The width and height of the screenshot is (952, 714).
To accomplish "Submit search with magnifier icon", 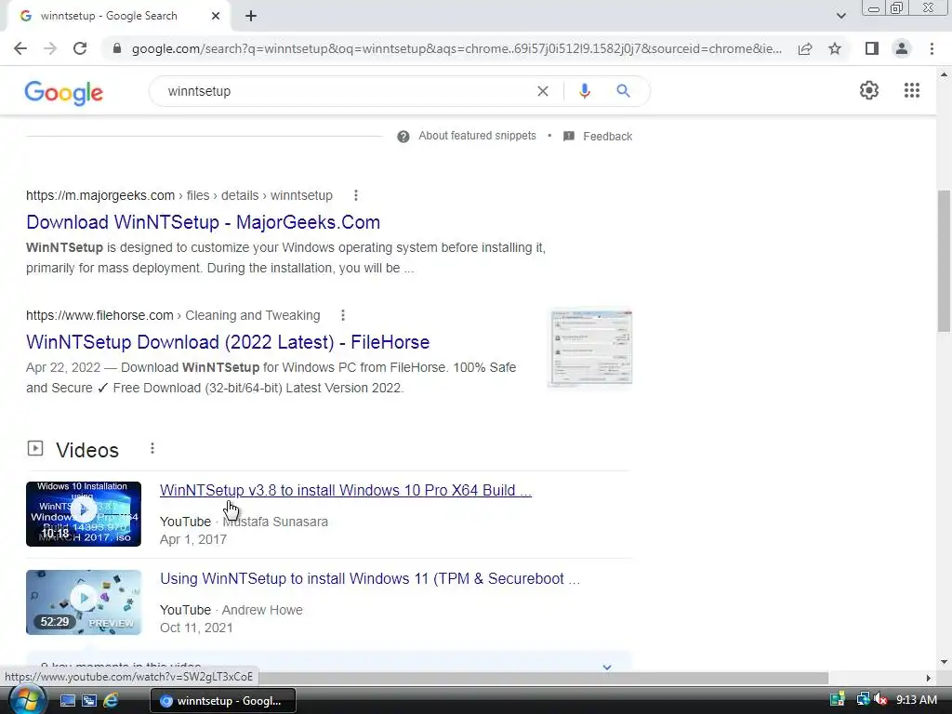I will pos(623,91).
